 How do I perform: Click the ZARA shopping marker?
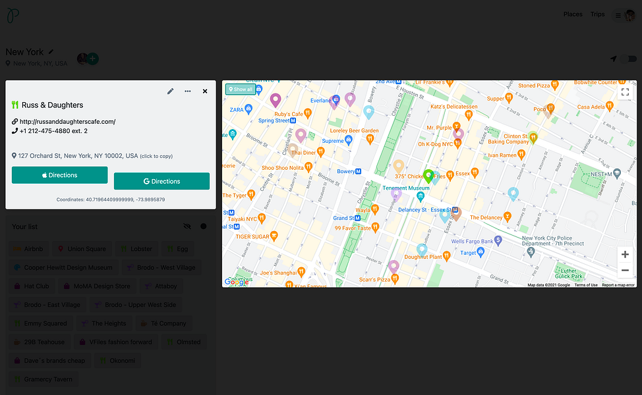pyautogui.click(x=248, y=109)
